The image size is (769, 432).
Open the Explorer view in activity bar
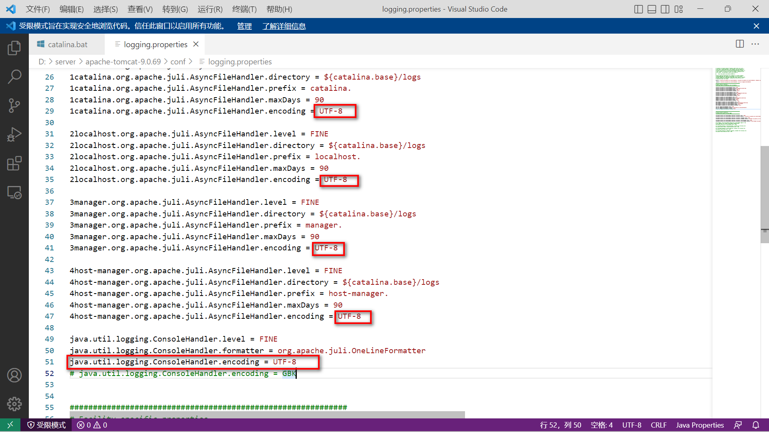[14, 48]
